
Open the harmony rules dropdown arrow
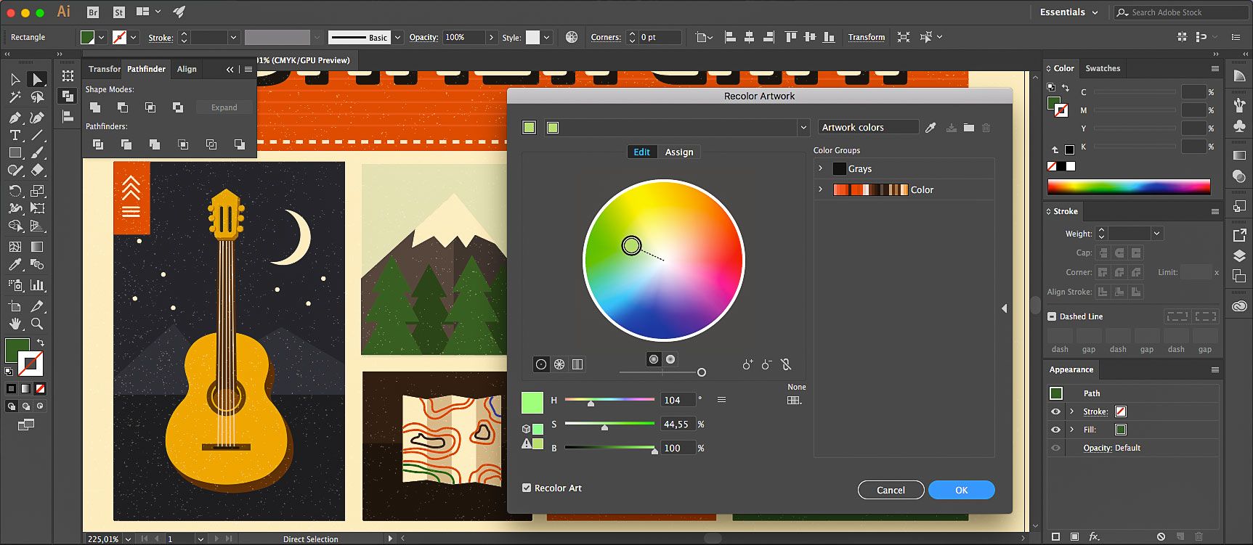click(803, 128)
